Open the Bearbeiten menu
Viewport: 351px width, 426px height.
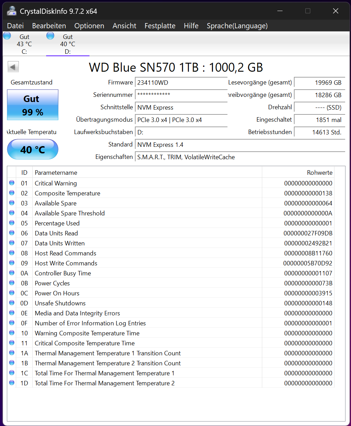pos(49,26)
